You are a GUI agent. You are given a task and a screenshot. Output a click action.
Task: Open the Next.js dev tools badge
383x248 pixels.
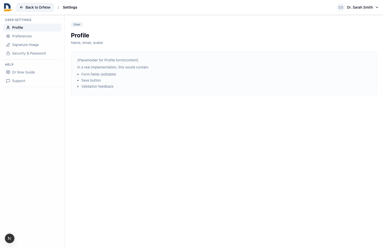10,238
